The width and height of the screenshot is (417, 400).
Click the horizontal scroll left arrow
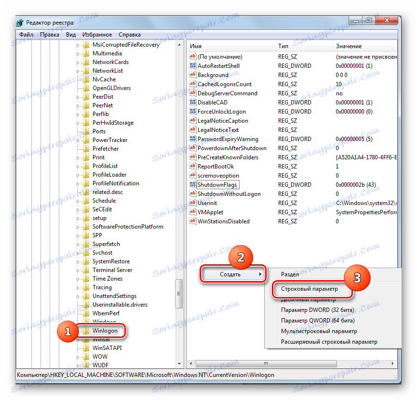point(191,363)
